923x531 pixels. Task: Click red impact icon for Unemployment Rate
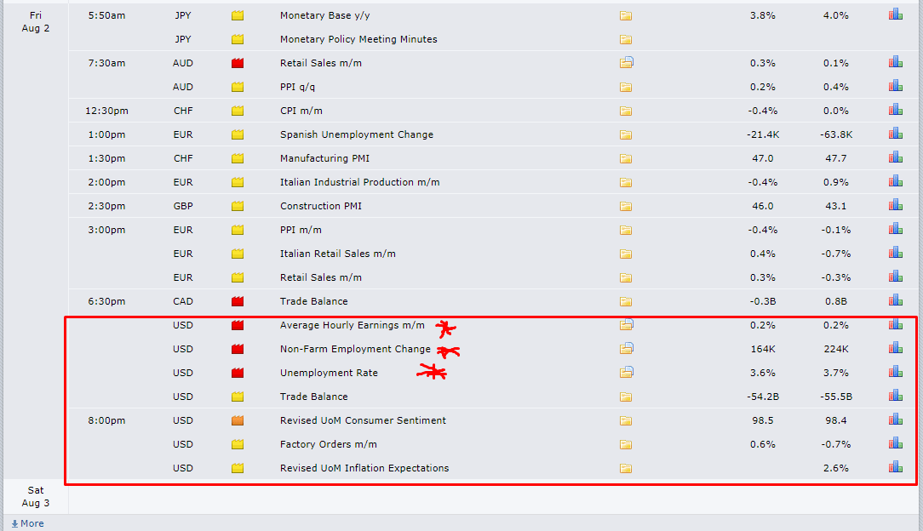click(238, 373)
